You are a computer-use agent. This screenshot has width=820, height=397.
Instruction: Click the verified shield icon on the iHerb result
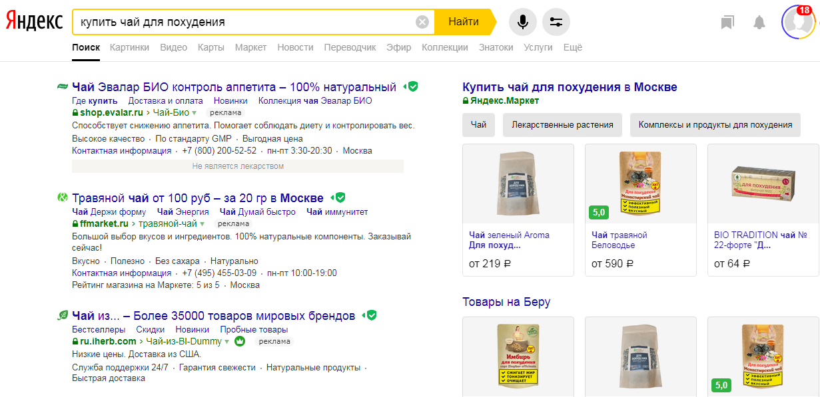click(372, 315)
